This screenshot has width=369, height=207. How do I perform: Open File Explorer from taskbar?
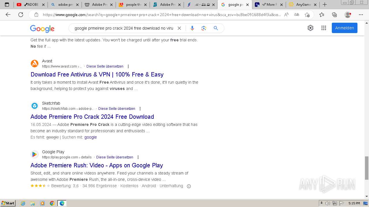pyautogui.click(x=33, y=203)
